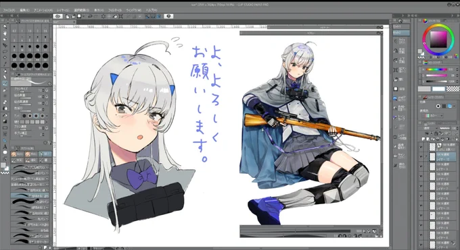
Task: Select the Pen tool
Action: point(5,71)
